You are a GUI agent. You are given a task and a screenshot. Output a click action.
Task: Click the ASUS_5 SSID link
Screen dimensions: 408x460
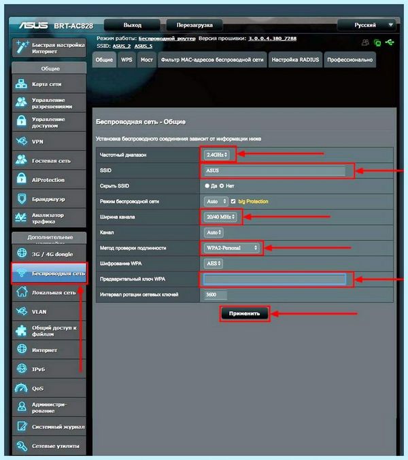tap(143, 46)
